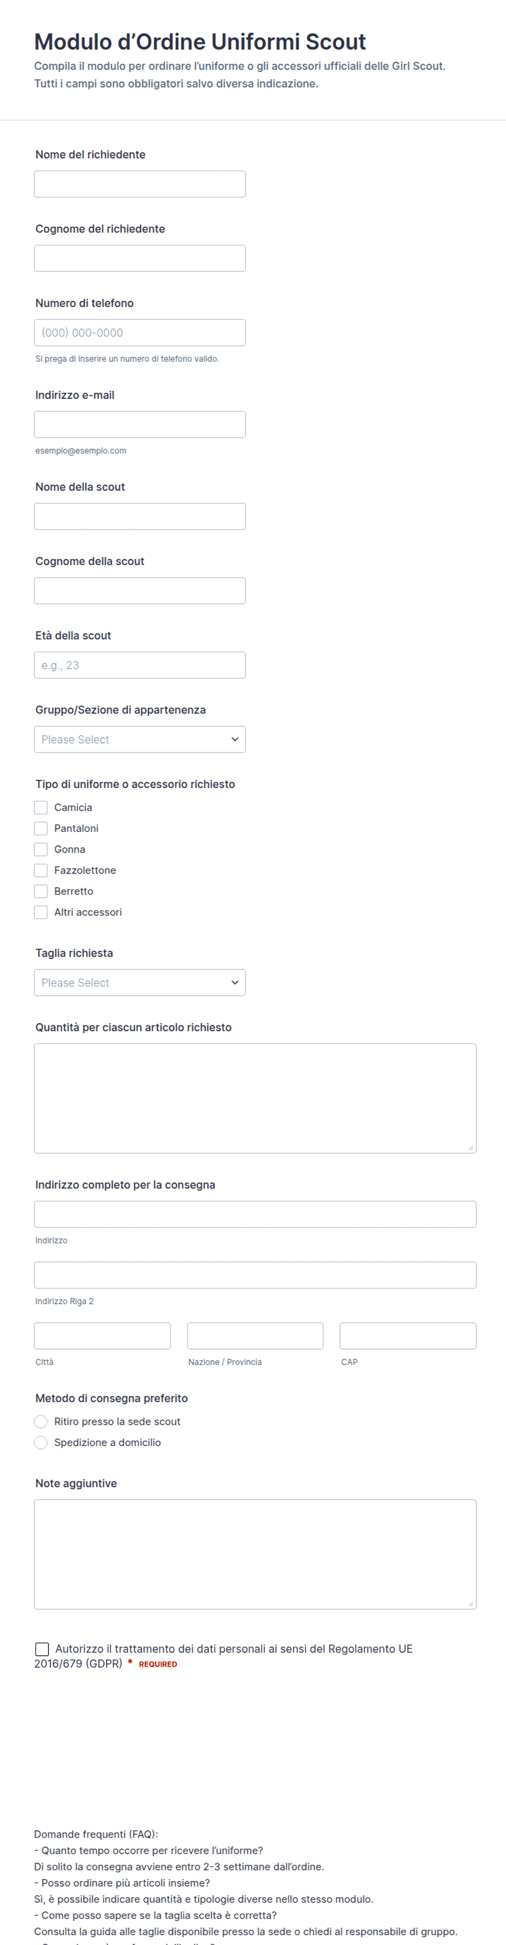Screen dimensions: 506x1945
Task: Expand the Taglia richiesta dropdown
Action: point(139,982)
